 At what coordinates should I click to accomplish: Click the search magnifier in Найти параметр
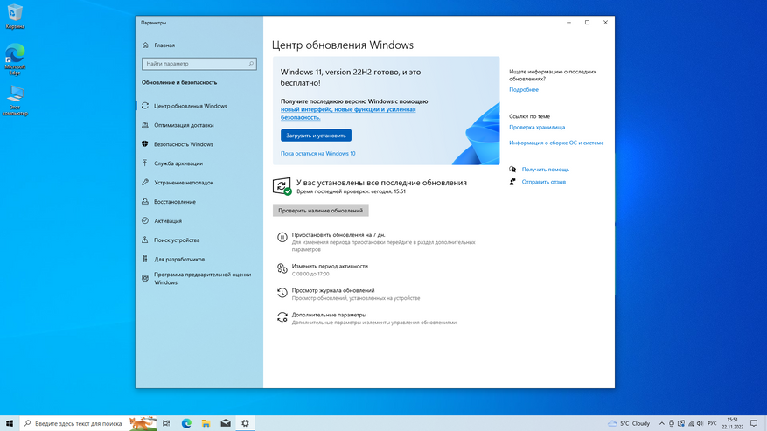point(251,64)
